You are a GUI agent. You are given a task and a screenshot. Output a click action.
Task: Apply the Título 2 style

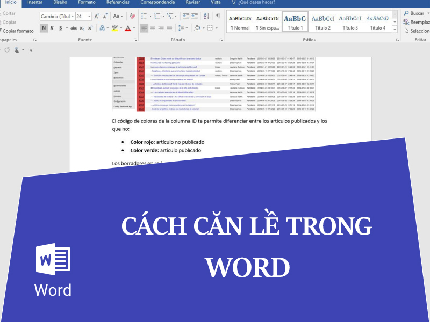coord(322,22)
